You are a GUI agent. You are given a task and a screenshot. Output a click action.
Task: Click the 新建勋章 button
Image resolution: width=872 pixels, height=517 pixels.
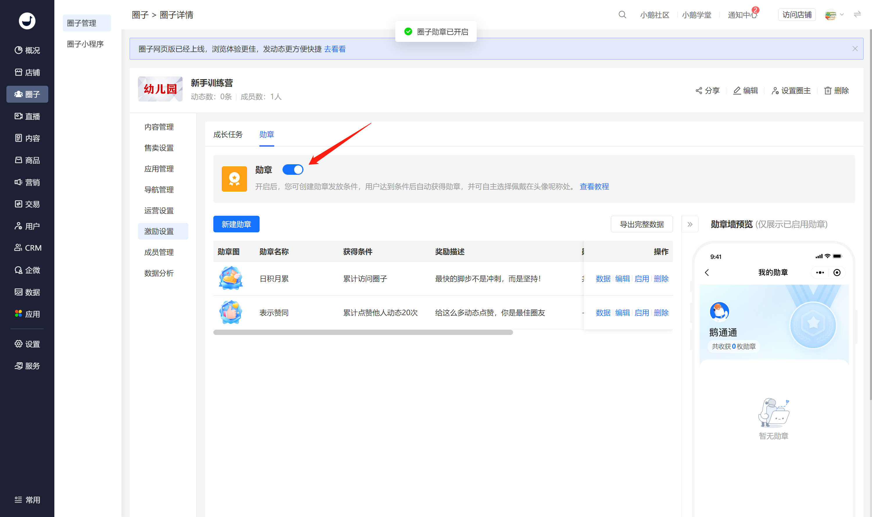pos(236,224)
